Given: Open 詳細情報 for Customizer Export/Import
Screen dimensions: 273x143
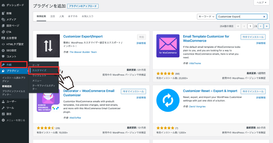Looking at the screenshot, I should [141, 43].
